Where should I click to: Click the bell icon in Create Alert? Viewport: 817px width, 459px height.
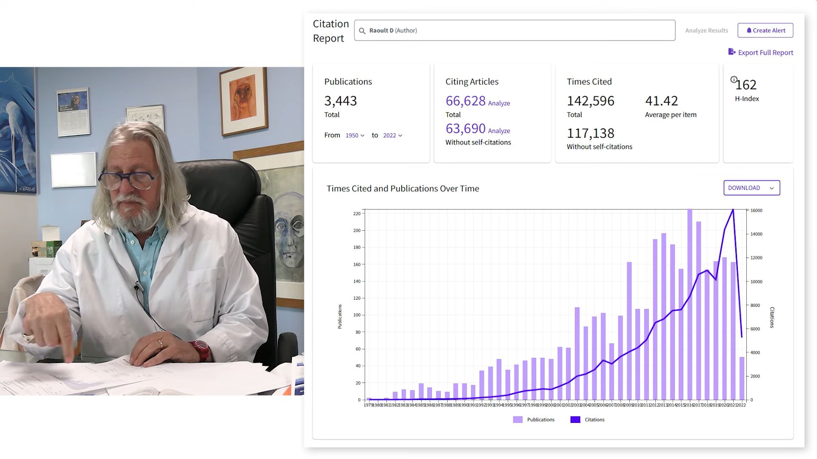coord(749,31)
